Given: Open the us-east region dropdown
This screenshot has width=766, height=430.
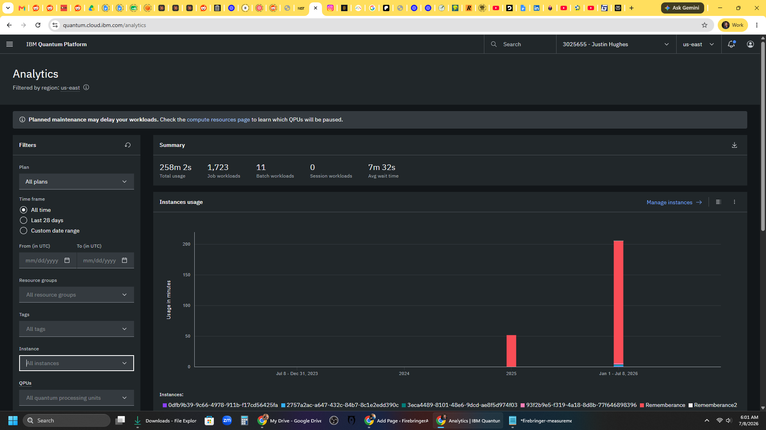Looking at the screenshot, I should pyautogui.click(x=699, y=44).
